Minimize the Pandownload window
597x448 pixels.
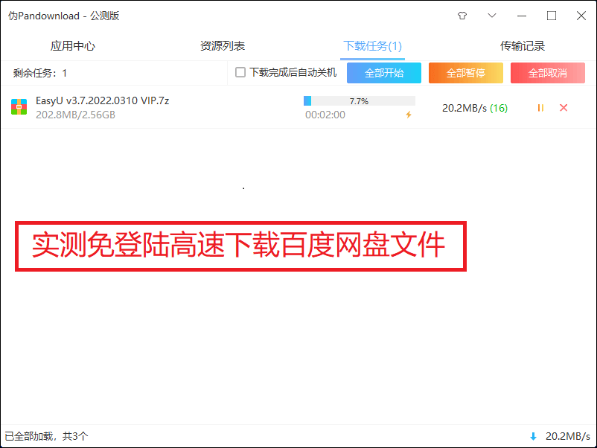(522, 16)
